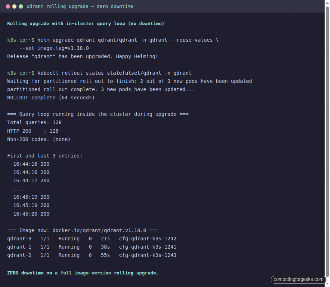Click the 'qdrant-1' pod row
330x287 pixels.
pos(92,247)
